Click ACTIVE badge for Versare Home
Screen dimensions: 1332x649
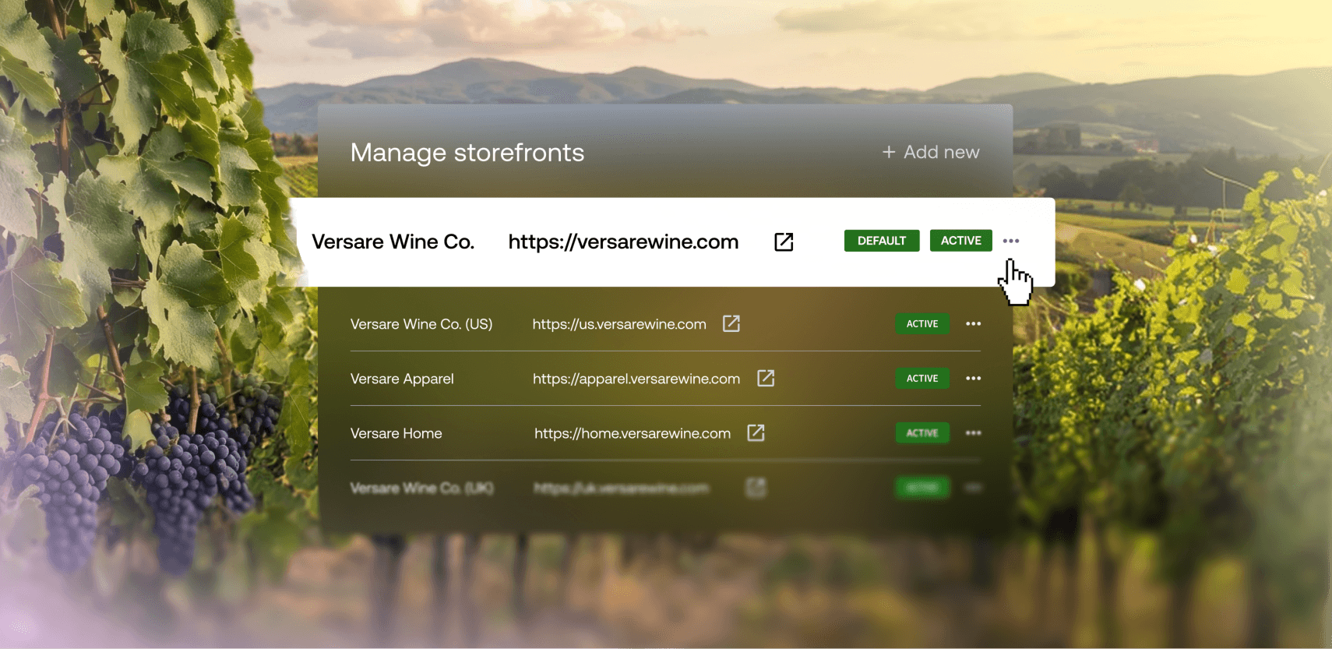[922, 432]
